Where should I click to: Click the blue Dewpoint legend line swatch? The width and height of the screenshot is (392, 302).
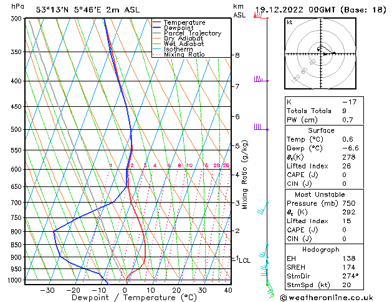pos(157,27)
